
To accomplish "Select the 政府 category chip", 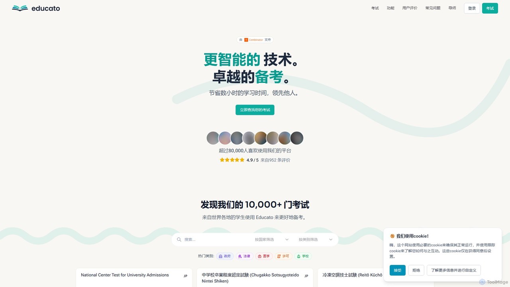I will 225,256.
